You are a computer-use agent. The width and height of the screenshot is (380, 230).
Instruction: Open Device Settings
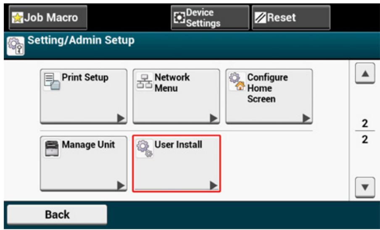[210, 18]
